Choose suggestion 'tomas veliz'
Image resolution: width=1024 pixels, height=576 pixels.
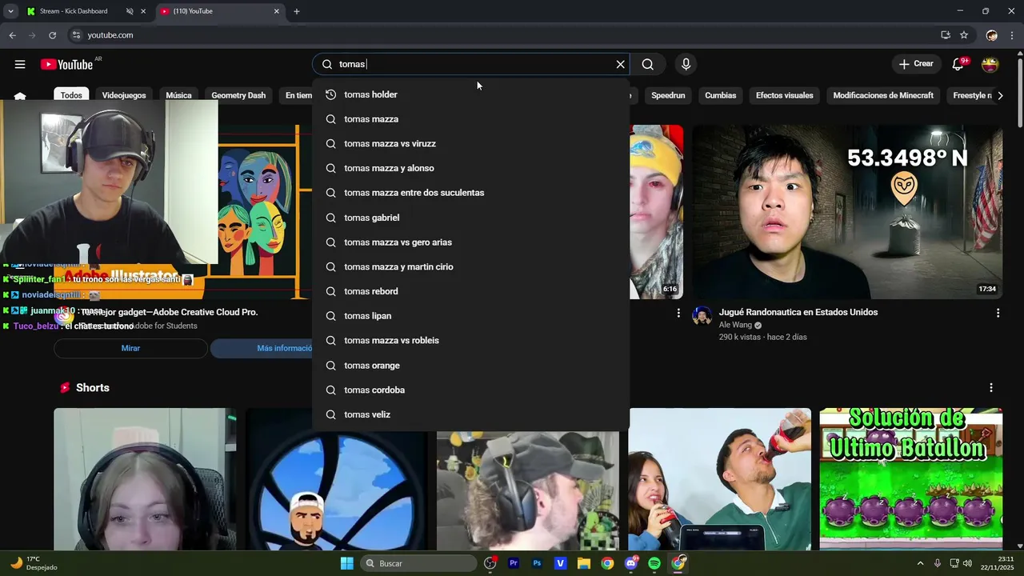pos(470,414)
